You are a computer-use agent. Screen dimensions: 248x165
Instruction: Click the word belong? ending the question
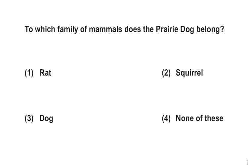[x=210, y=29]
